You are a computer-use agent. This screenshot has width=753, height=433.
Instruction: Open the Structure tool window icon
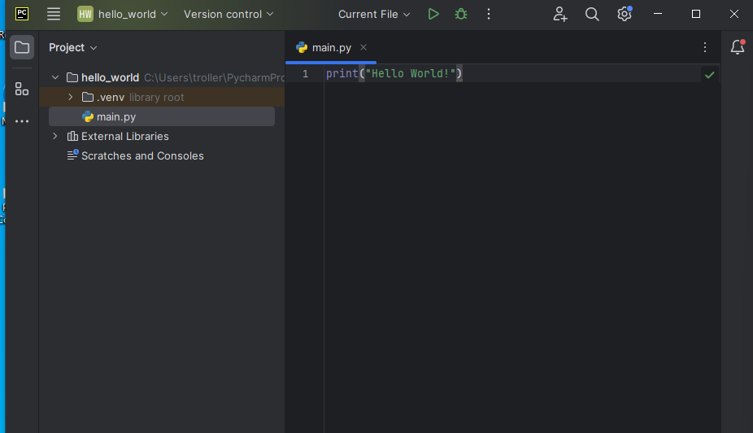point(22,89)
